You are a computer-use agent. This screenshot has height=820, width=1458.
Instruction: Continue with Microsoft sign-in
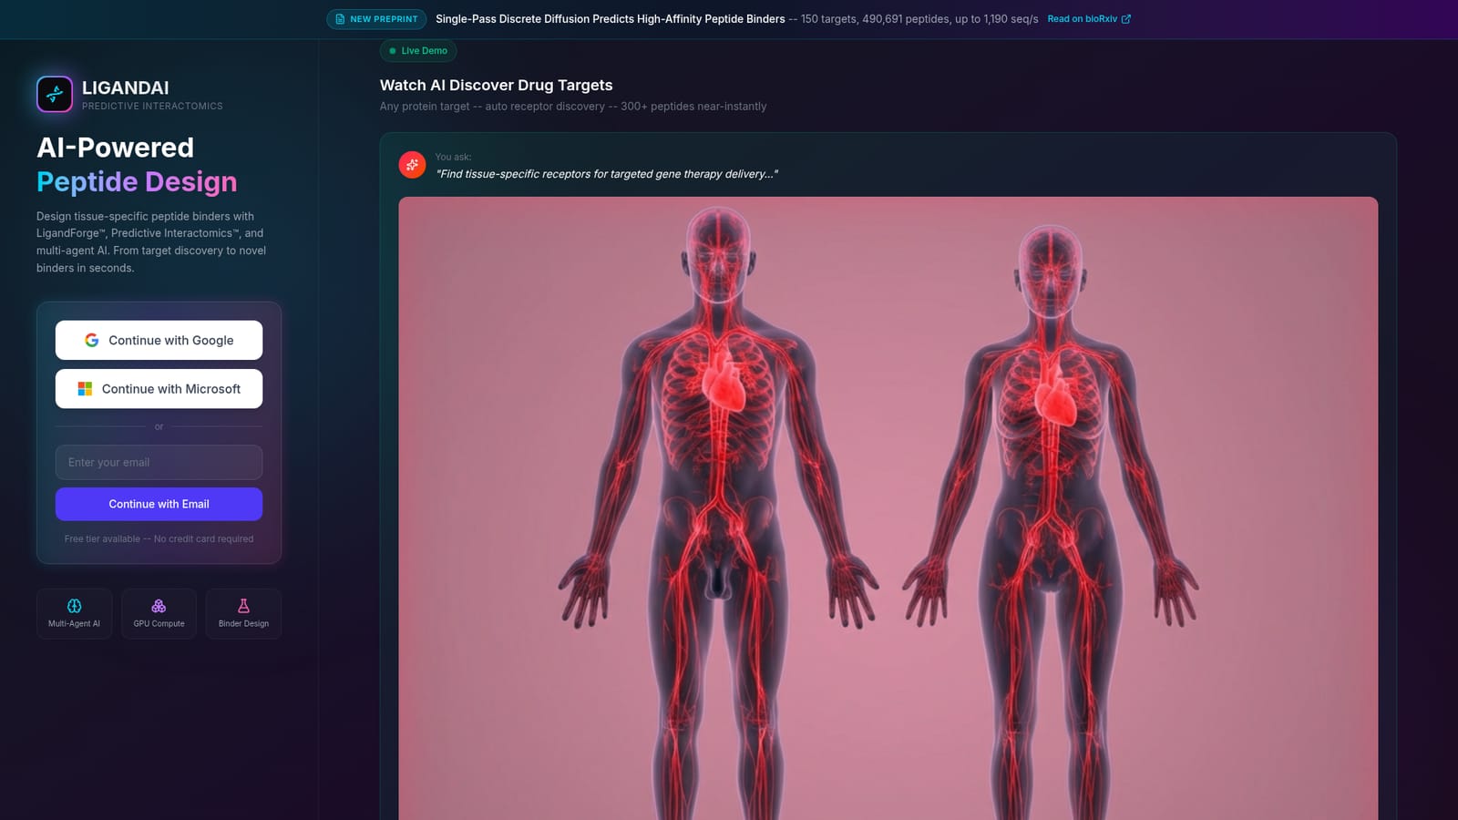(159, 389)
